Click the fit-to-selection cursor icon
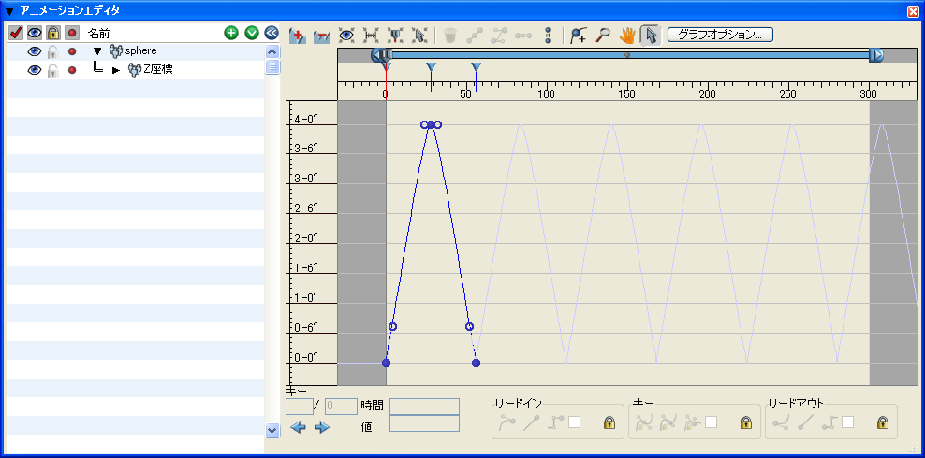The height and width of the screenshot is (458, 925). (x=418, y=36)
